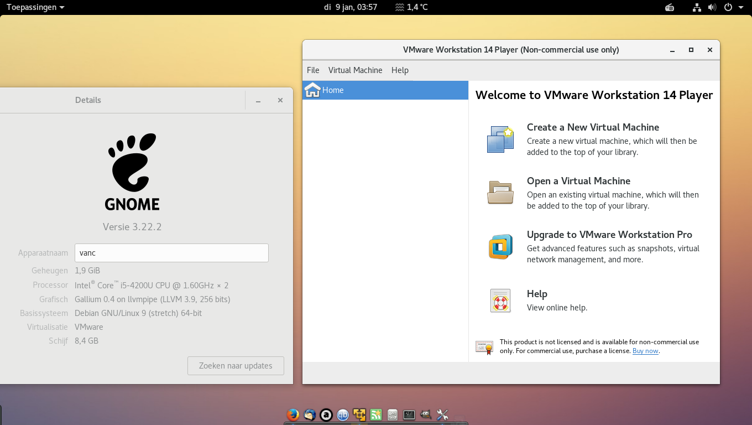Click the Home house icon in VMware library

[312, 90]
